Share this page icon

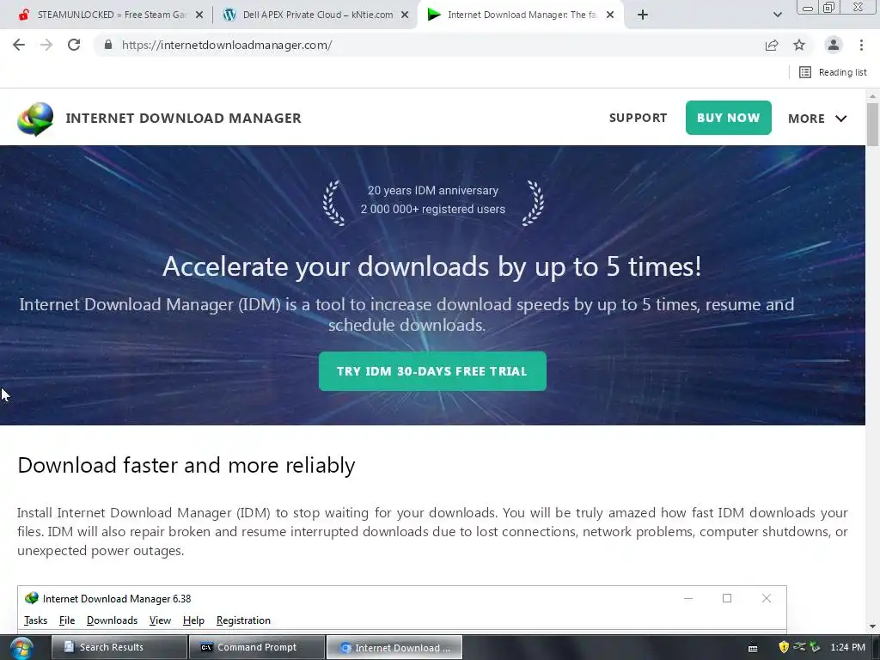click(x=772, y=45)
